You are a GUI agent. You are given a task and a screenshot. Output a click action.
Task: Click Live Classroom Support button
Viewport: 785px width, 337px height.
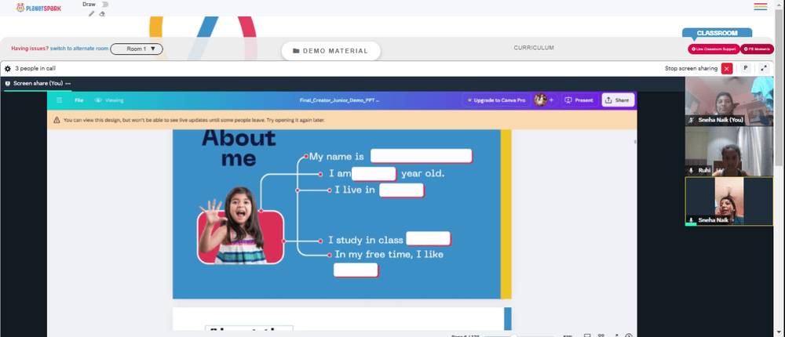click(713, 49)
